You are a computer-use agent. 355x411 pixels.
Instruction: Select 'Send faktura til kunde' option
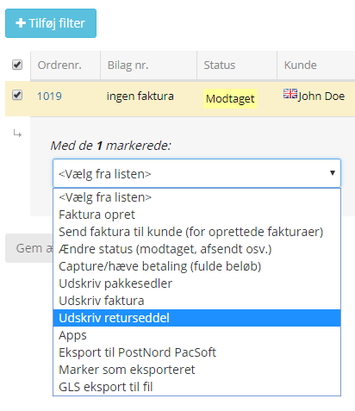(196, 232)
